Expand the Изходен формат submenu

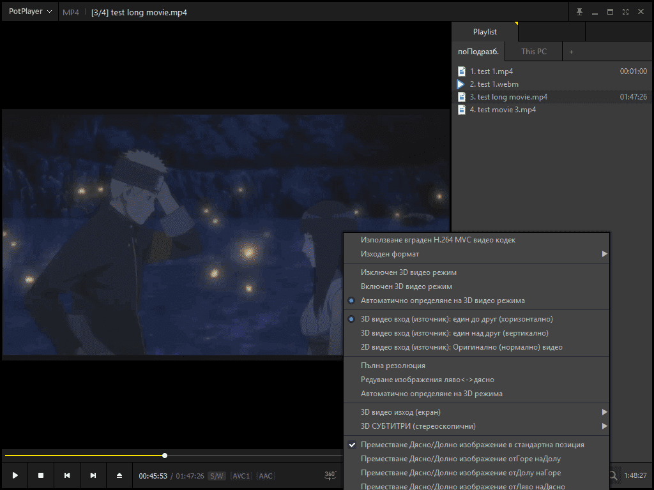(x=476, y=254)
